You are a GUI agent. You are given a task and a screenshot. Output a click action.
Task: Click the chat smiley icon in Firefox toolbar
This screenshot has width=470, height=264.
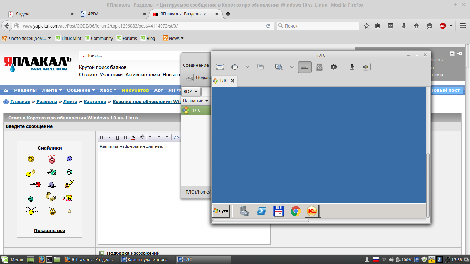tap(430, 26)
